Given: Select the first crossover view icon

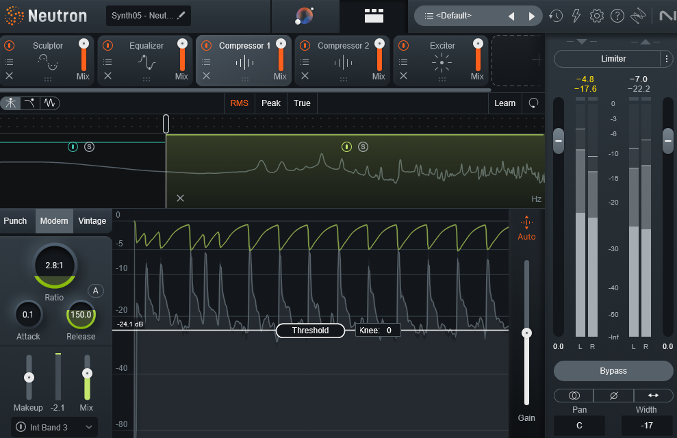Looking at the screenshot, I should [x=10, y=103].
